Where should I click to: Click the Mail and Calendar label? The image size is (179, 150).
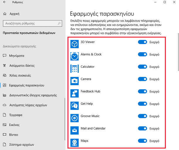tap(93, 128)
